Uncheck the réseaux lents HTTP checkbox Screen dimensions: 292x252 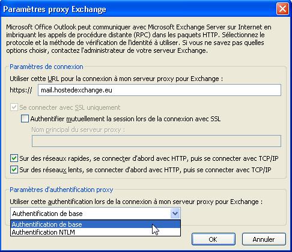pos(14,170)
